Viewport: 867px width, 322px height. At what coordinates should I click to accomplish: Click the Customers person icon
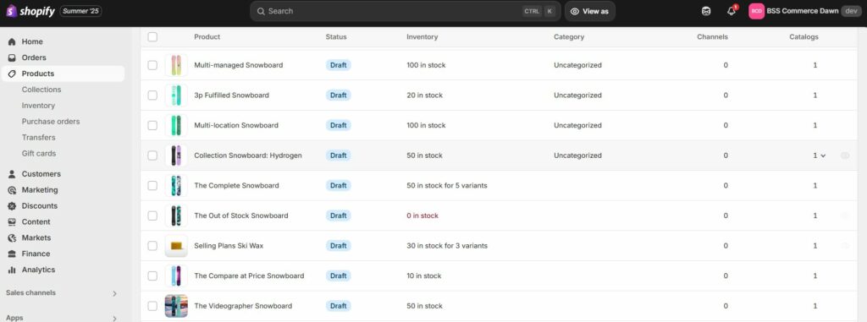(12, 174)
